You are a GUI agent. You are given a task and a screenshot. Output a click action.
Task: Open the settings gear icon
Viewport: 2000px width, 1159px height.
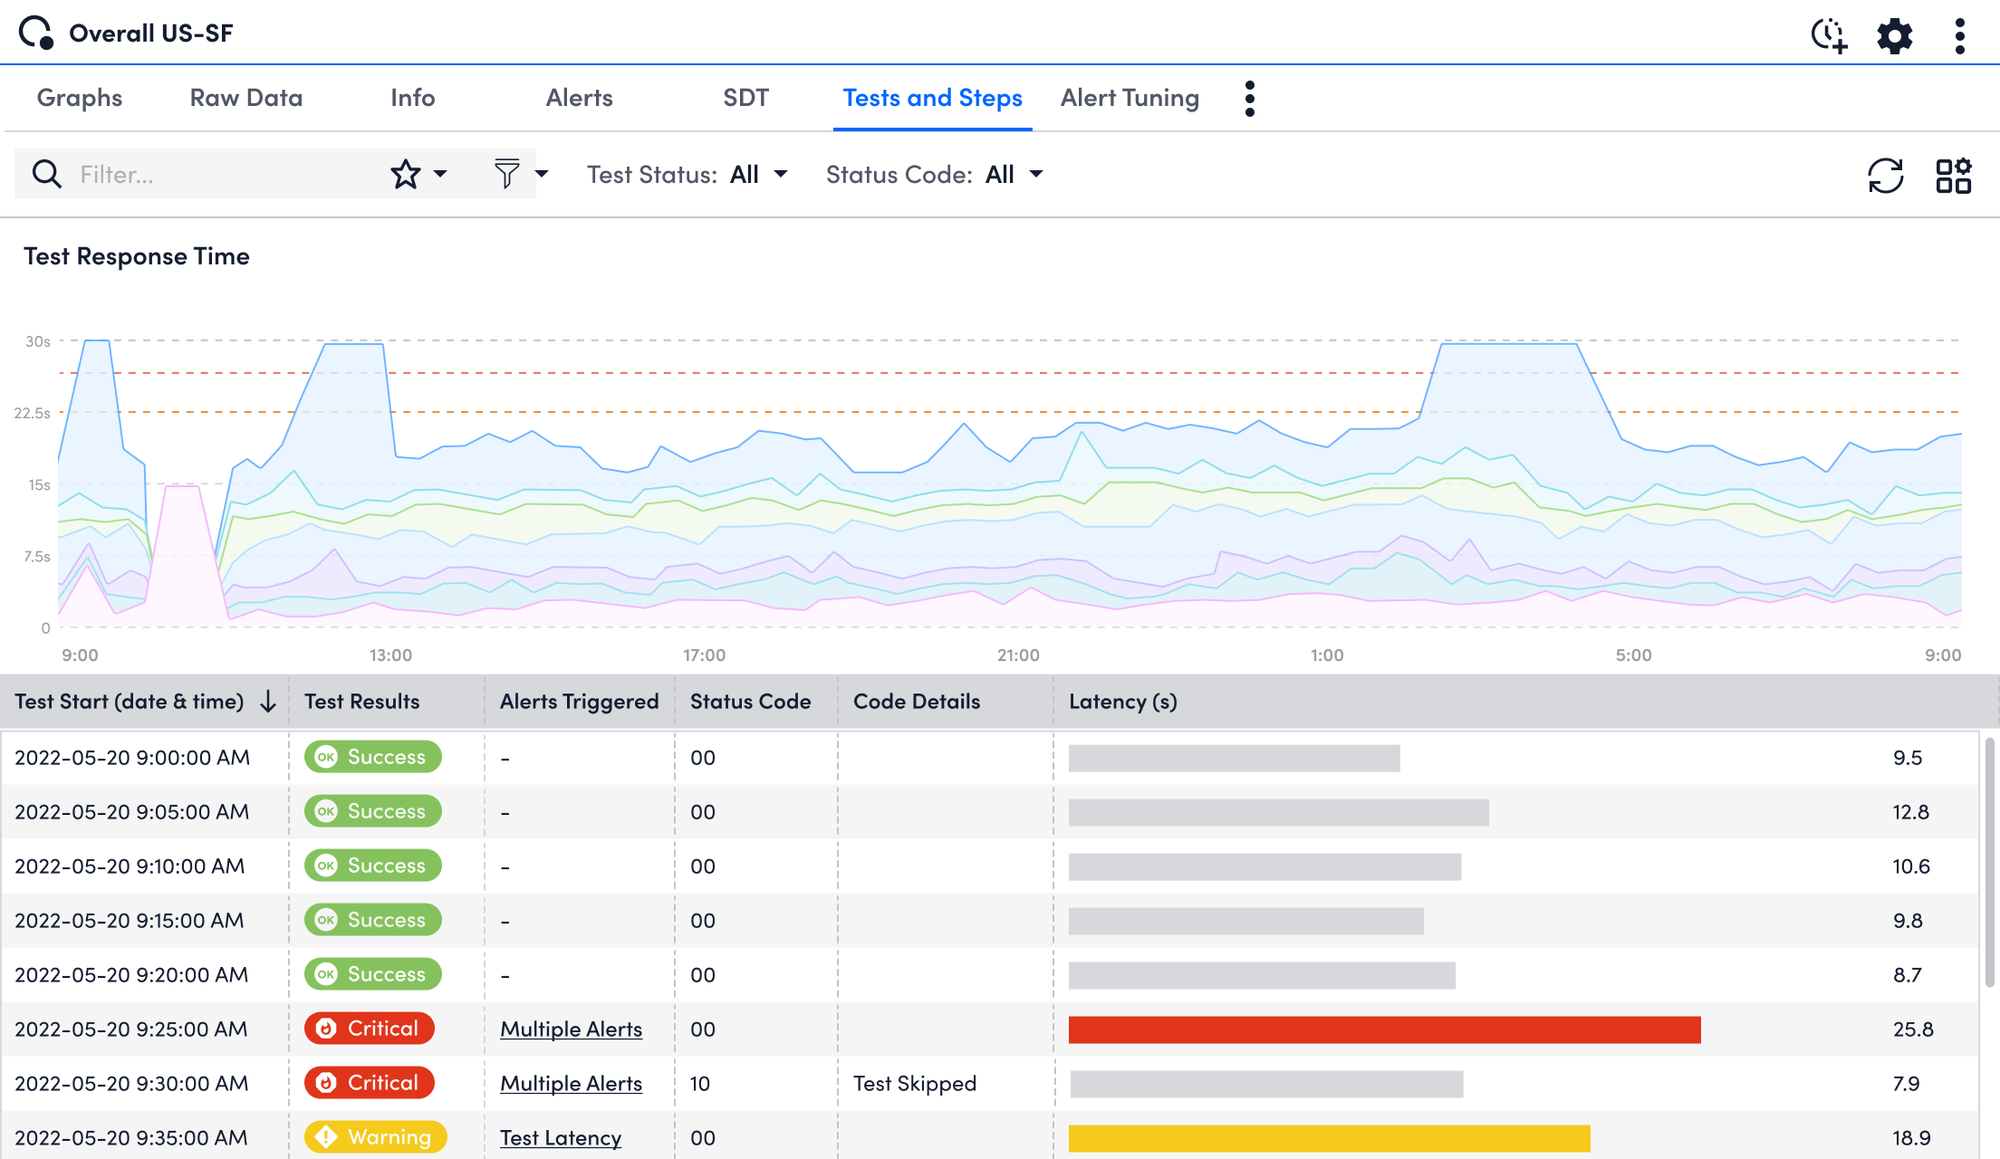tap(1895, 36)
